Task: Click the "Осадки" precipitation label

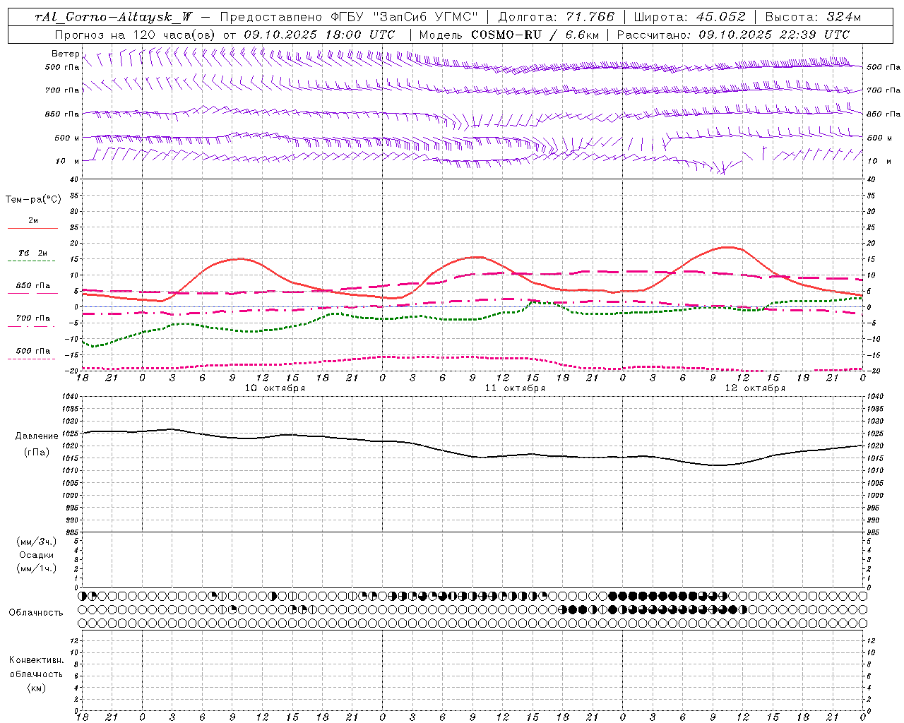Action: click(37, 555)
